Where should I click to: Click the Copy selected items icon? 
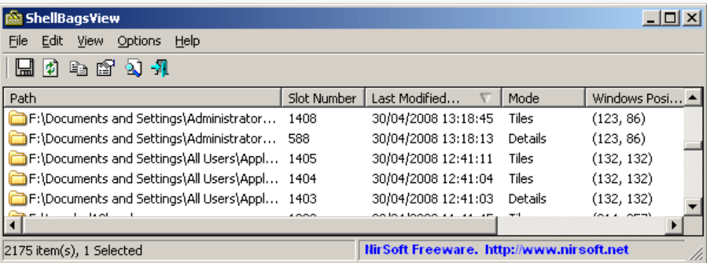pyautogui.click(x=78, y=68)
